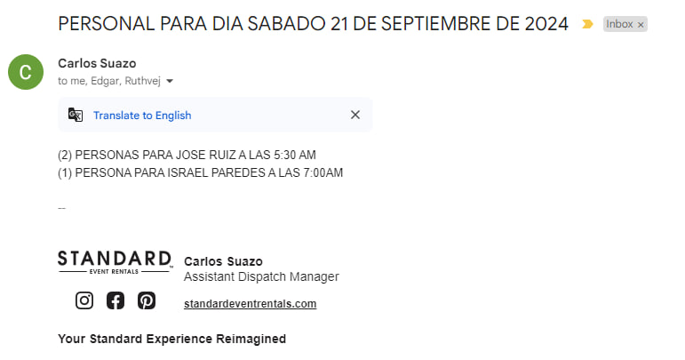Click 'to me, Edgar, Ruthvej' recipients text
This screenshot has width=685, height=360.
coord(109,81)
